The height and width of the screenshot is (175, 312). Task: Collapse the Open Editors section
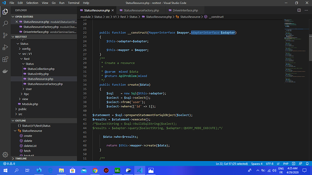[x=44, y=17]
